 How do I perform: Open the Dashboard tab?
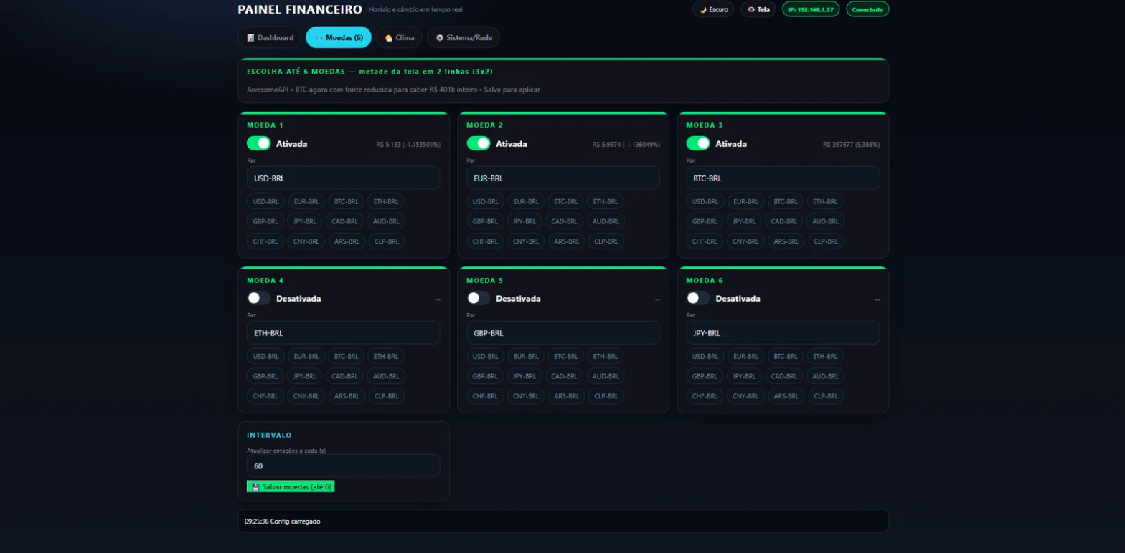pyautogui.click(x=270, y=37)
